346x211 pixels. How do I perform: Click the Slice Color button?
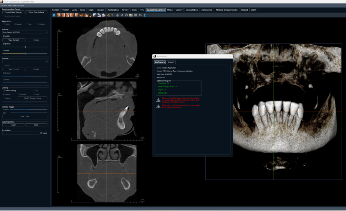tap(25, 117)
